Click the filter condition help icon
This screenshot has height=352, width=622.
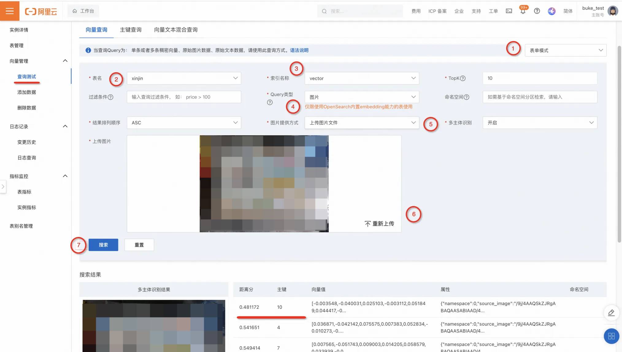click(x=111, y=97)
